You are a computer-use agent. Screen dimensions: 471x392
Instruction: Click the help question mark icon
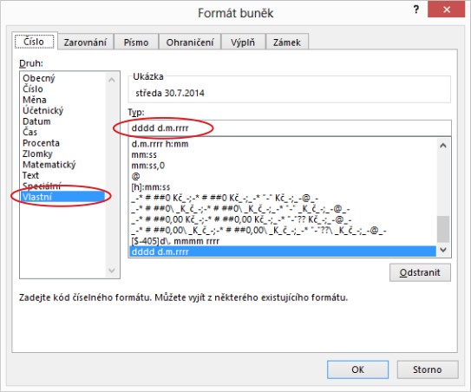(x=416, y=10)
